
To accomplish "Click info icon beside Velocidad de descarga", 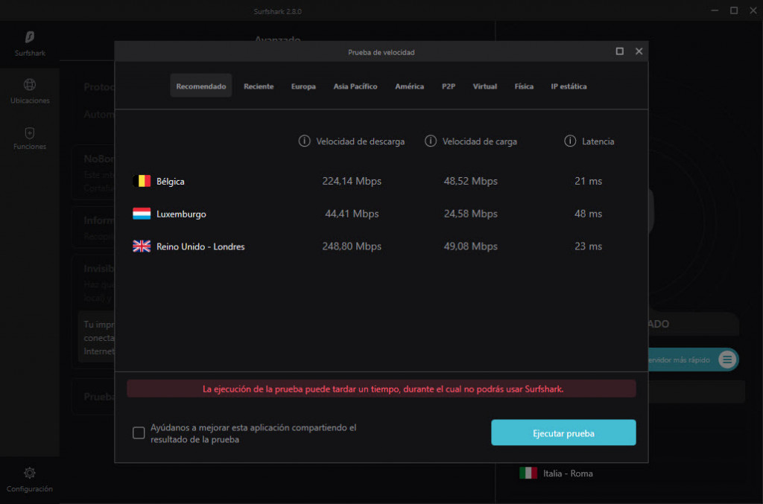I will (304, 141).
